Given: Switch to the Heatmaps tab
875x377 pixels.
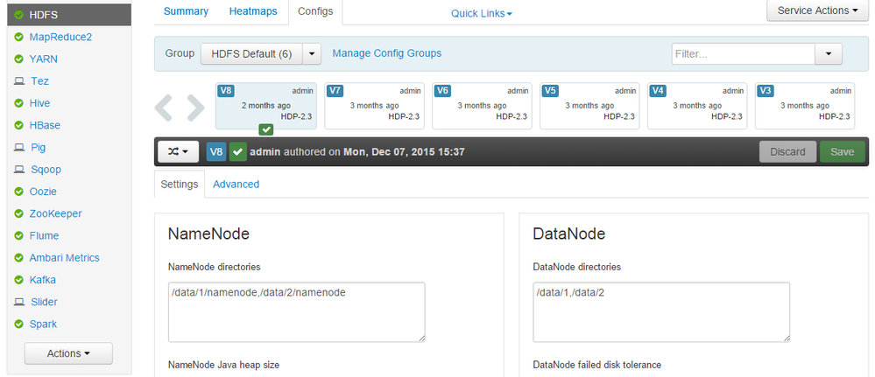Looking at the screenshot, I should pos(253,11).
